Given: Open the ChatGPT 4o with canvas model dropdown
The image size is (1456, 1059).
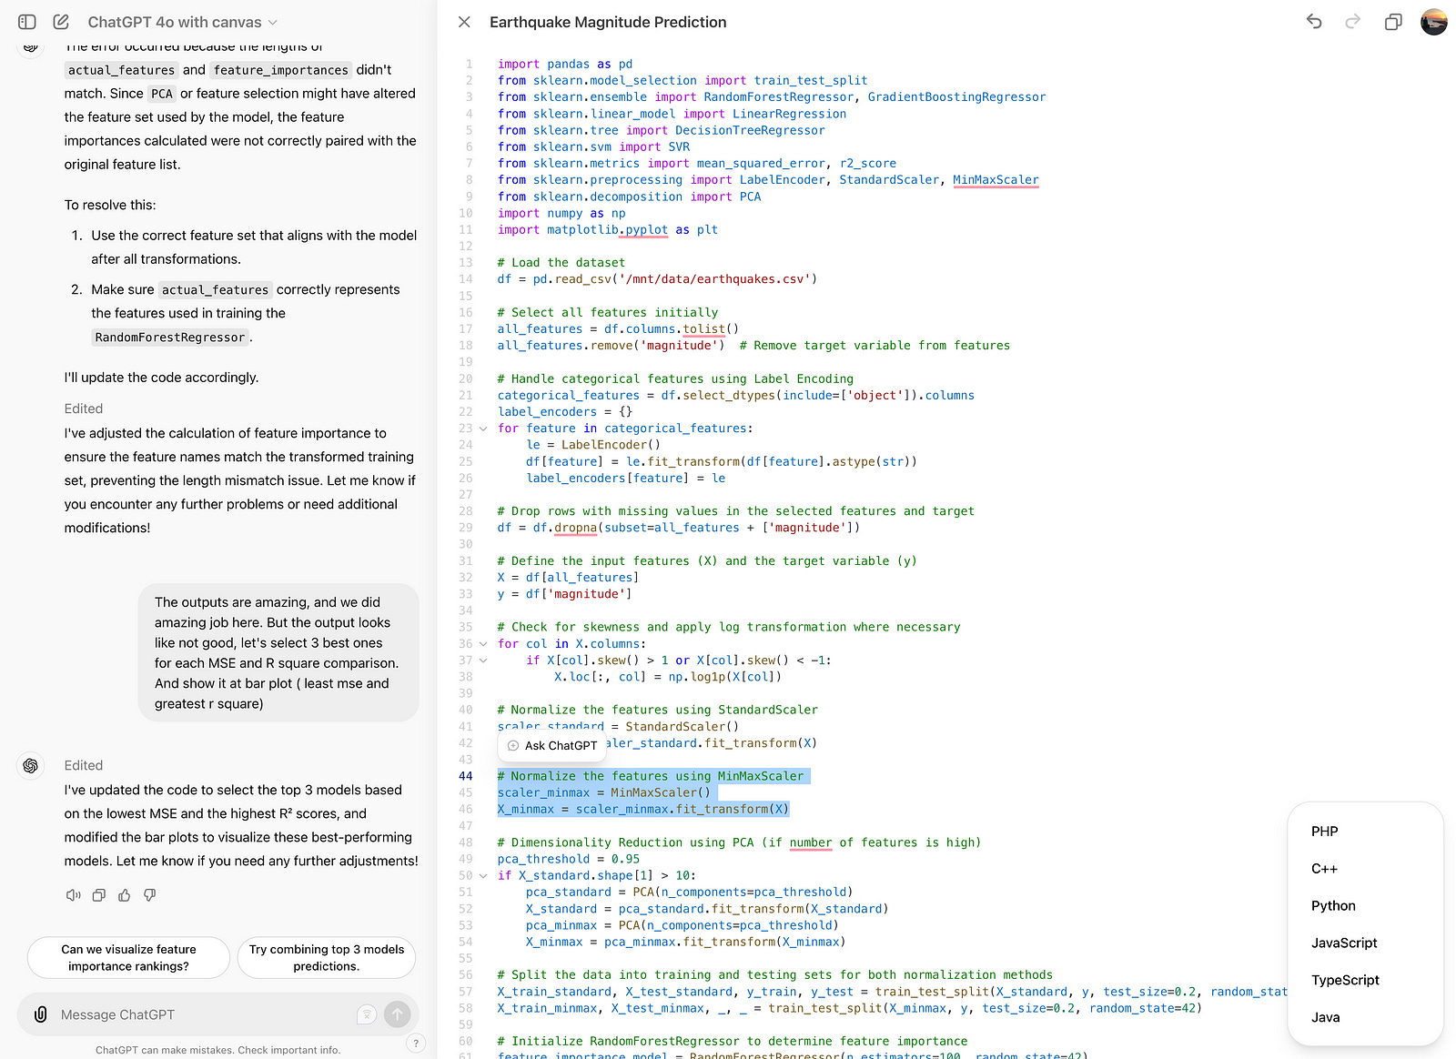Looking at the screenshot, I should coord(182,22).
